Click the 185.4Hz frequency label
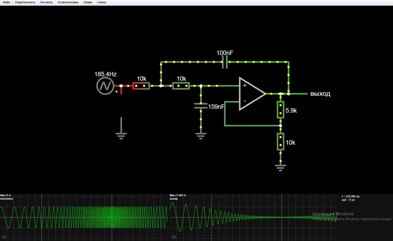Image resolution: width=393 pixels, height=241 pixels. coord(106,74)
